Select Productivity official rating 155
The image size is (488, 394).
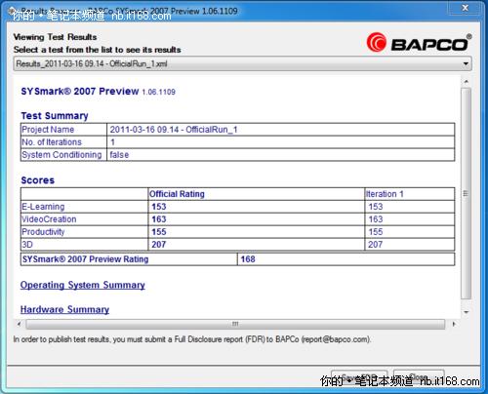(x=159, y=232)
